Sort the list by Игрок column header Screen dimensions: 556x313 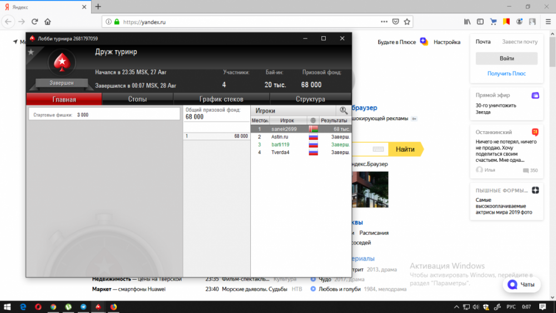(287, 121)
